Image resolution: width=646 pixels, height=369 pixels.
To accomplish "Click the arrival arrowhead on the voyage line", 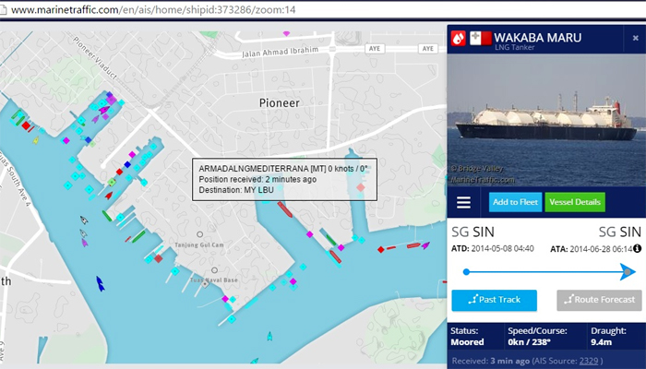I will pos(628,272).
